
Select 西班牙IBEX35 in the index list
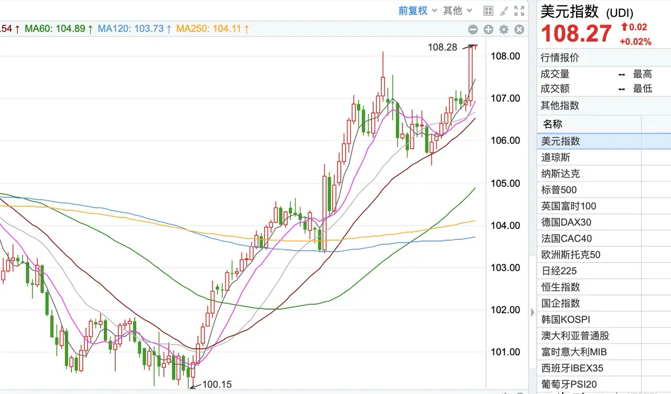(x=604, y=368)
